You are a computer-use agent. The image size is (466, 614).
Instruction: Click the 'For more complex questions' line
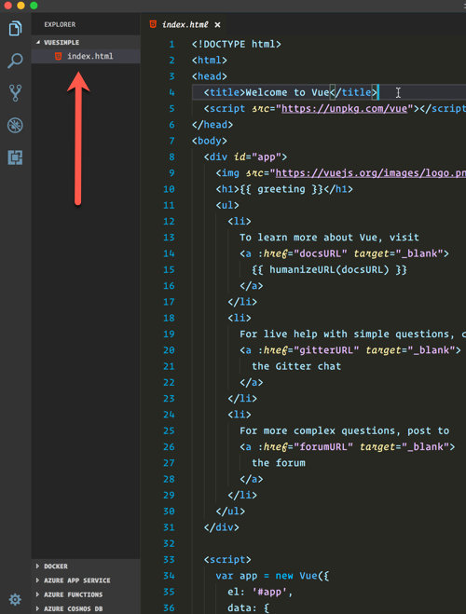point(345,430)
